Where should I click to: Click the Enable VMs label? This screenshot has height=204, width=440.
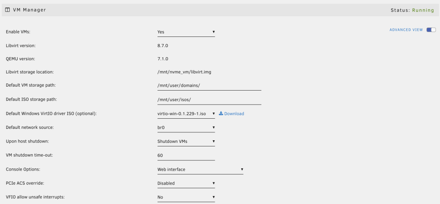coord(18,32)
